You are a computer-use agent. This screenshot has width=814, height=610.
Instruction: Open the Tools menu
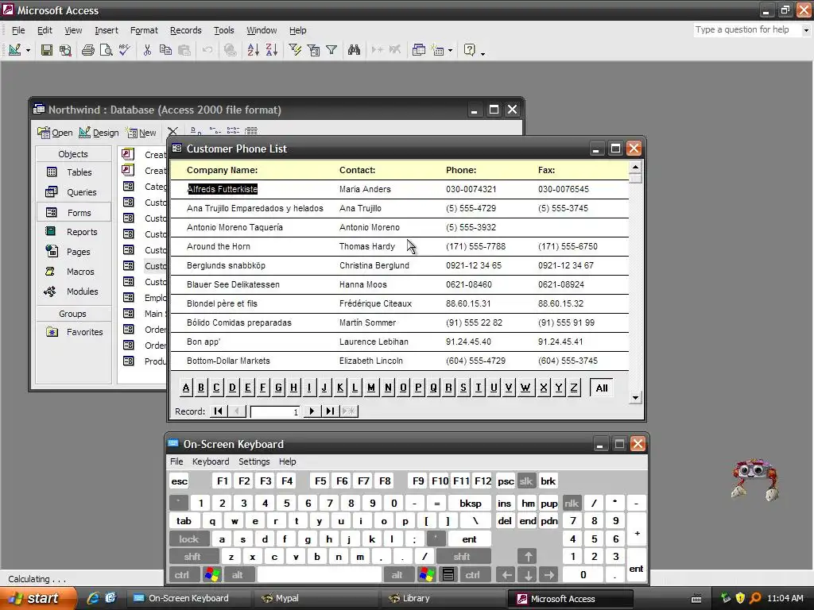click(x=223, y=30)
